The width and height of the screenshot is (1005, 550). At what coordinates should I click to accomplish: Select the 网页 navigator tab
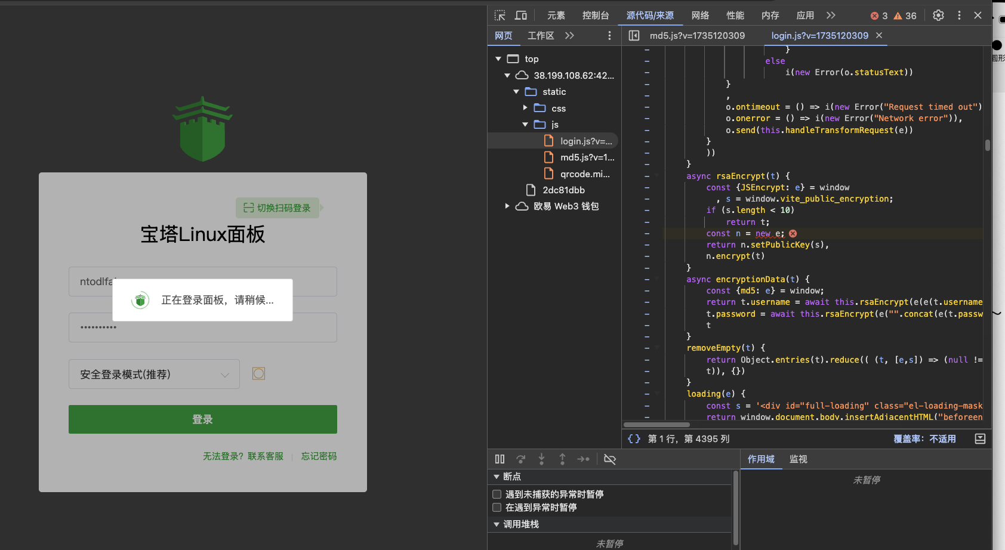coord(504,36)
